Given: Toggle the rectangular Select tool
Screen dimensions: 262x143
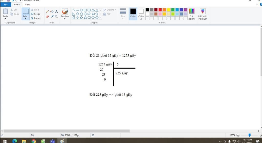Looking at the screenshot, I should click(26, 11).
